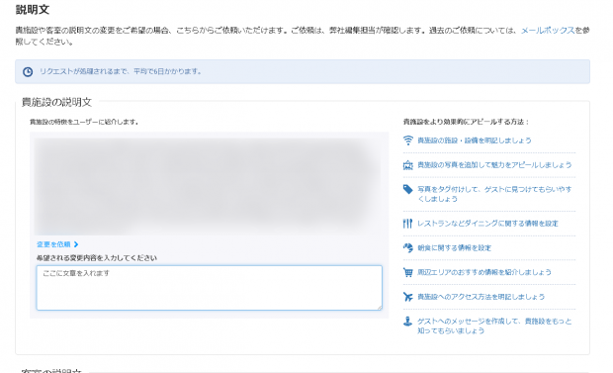Image resolution: width=613 pixels, height=373 pixels.
Task: Click the 変更を依頼 link
Action: pyautogui.click(x=53, y=244)
